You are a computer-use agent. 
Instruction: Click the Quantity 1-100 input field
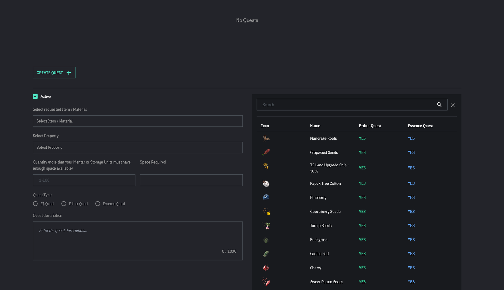84,180
